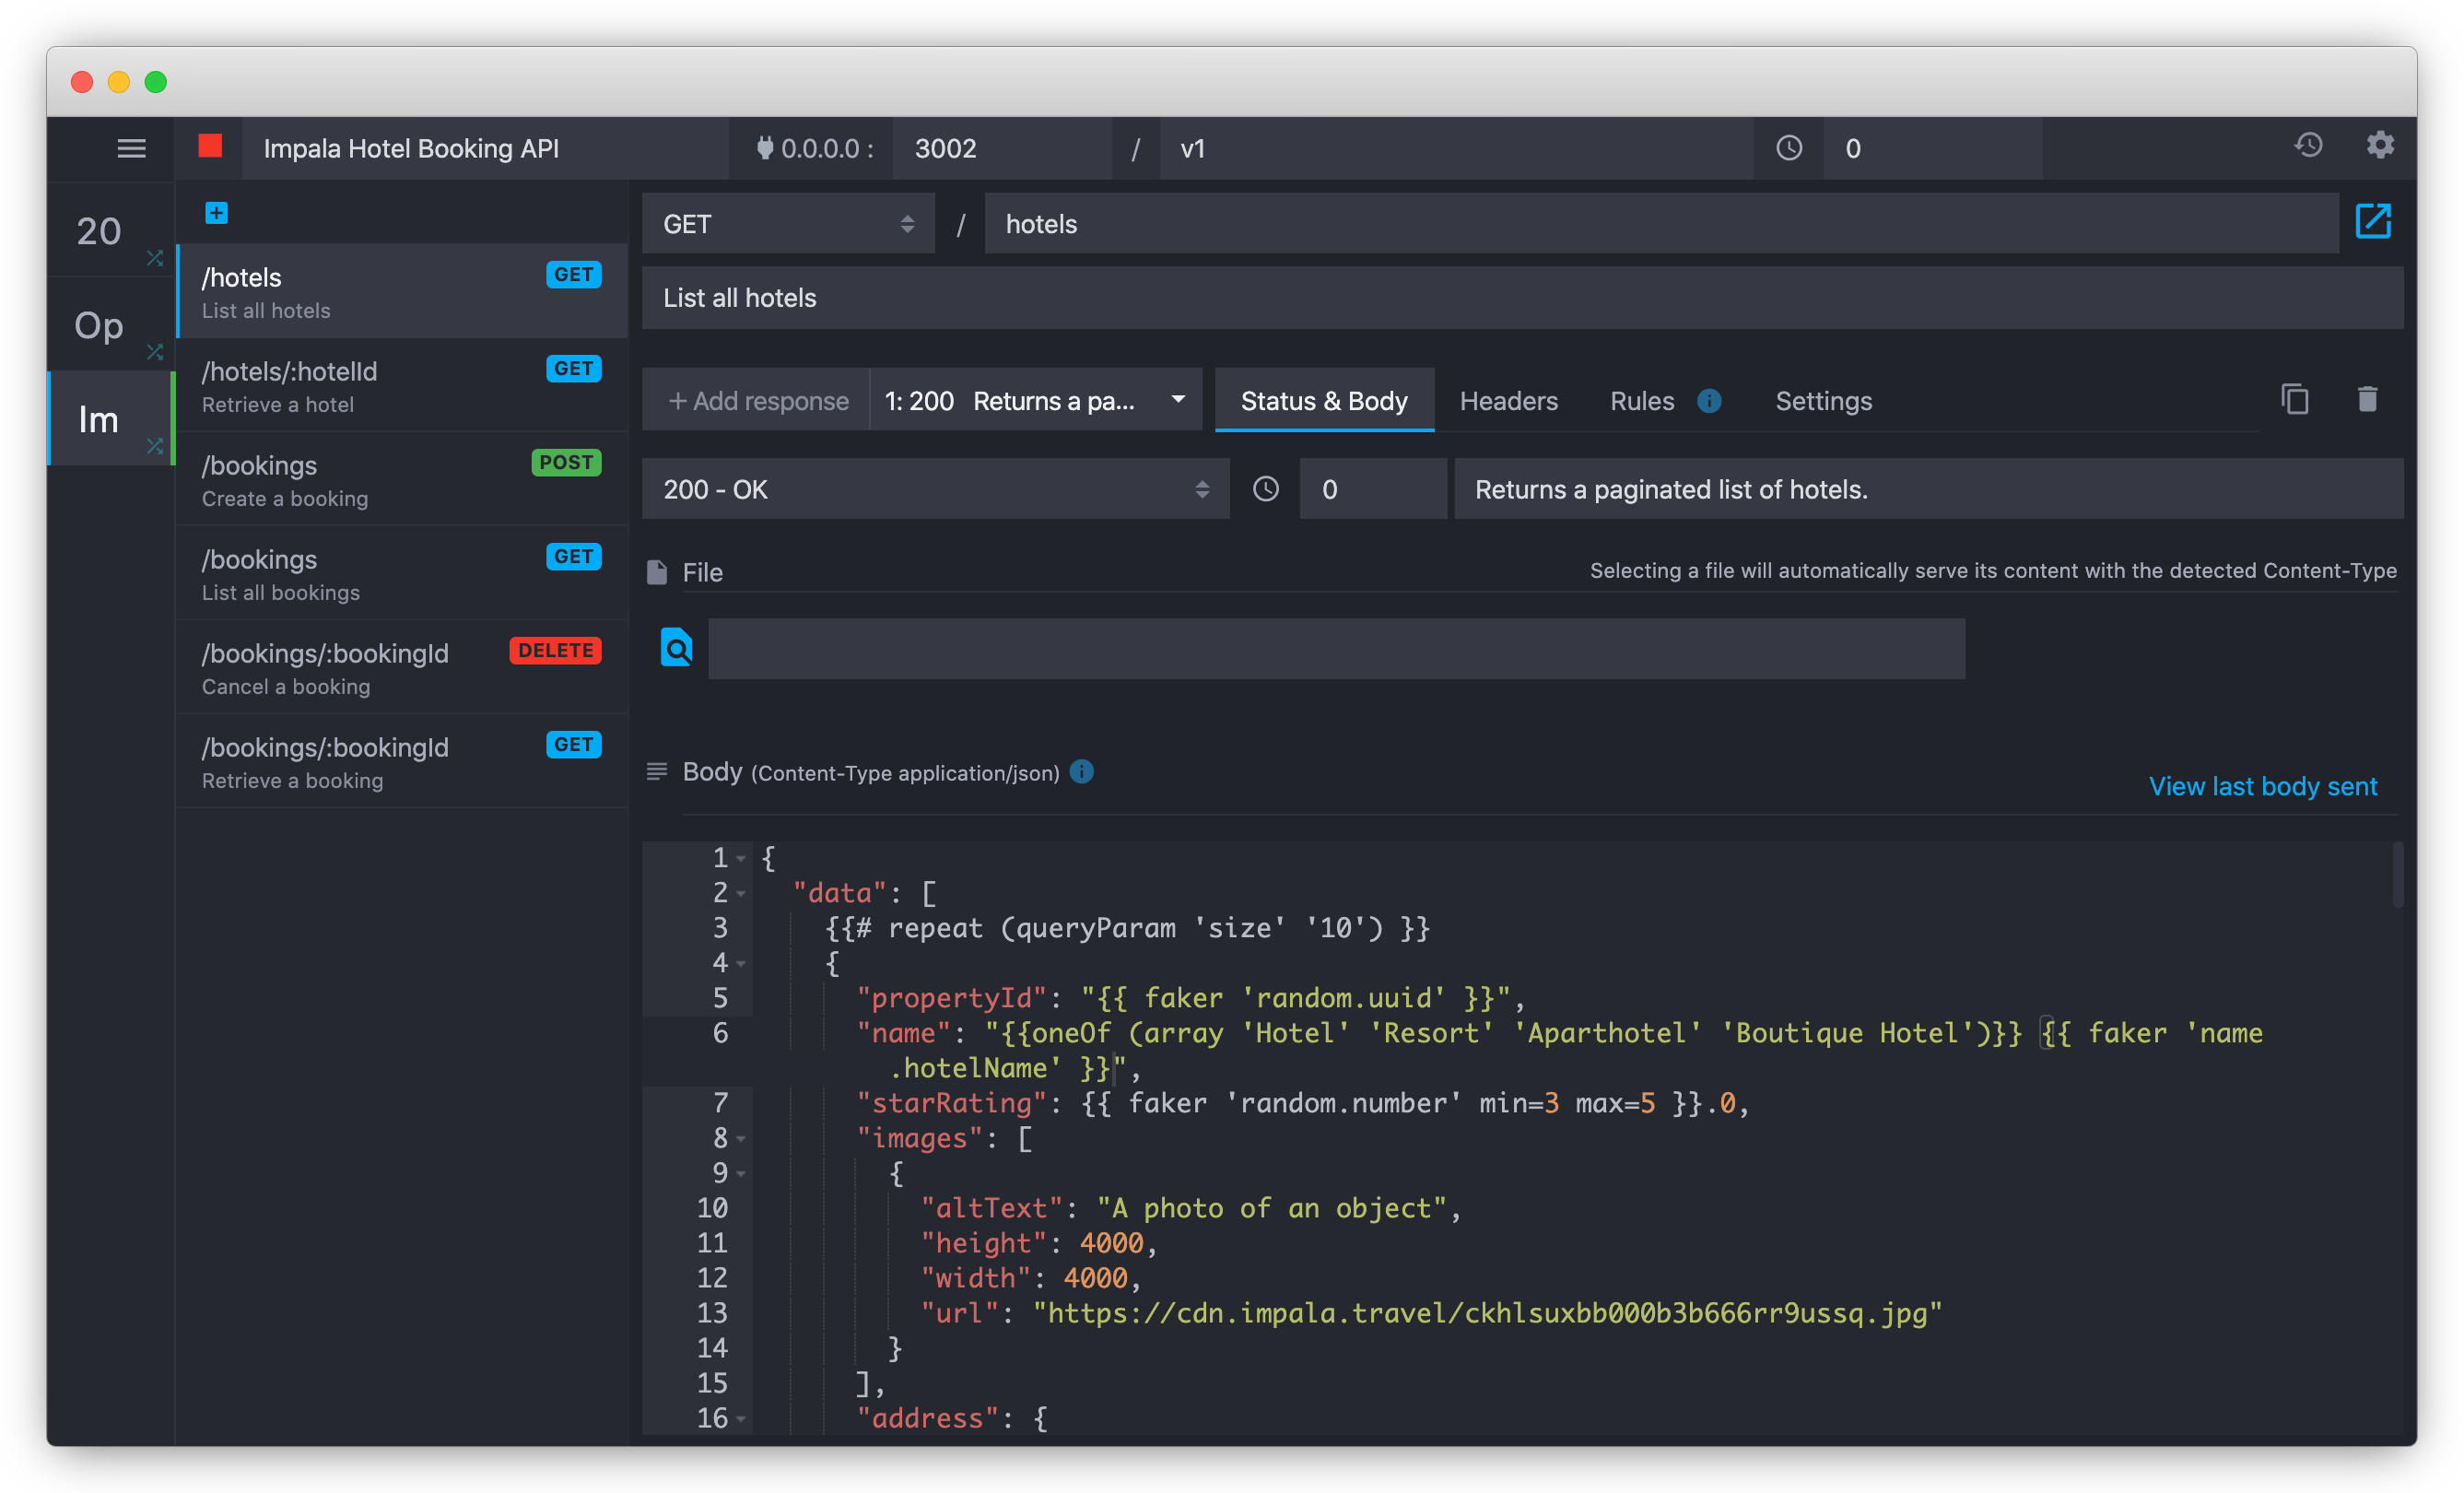Viewport: 2464px width, 1493px height.
Task: Open the response selector showing 1: 200
Action: [1035, 400]
